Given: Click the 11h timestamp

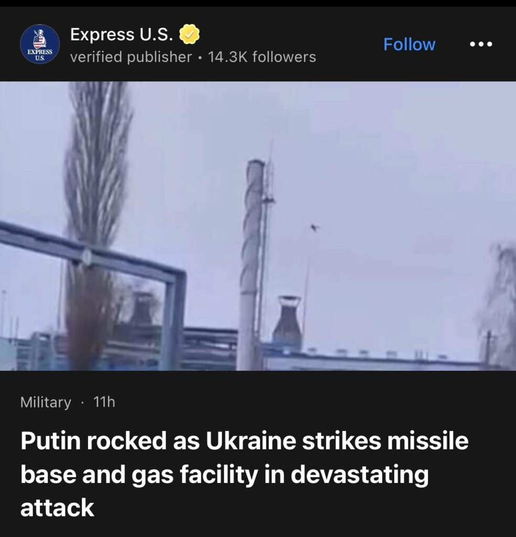Looking at the screenshot, I should 104,402.
